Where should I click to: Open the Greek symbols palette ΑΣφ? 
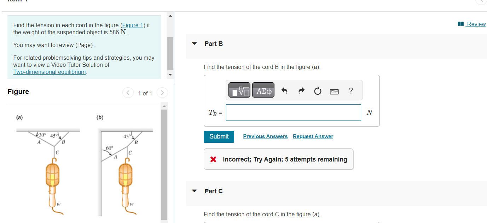[263, 90]
